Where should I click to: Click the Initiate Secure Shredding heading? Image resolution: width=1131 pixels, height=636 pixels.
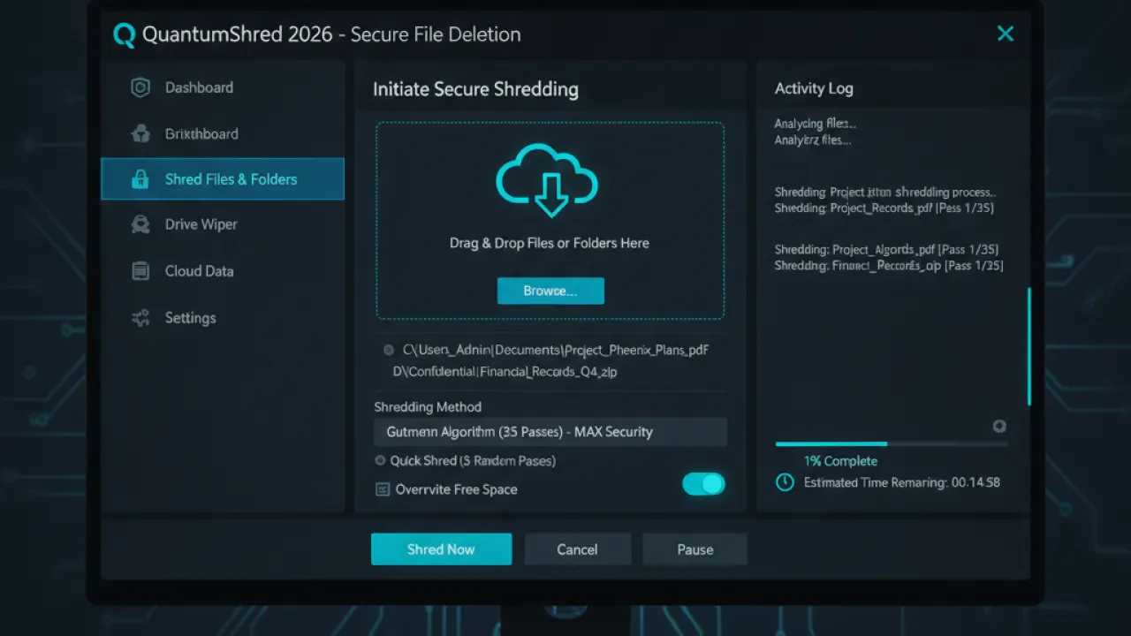475,89
